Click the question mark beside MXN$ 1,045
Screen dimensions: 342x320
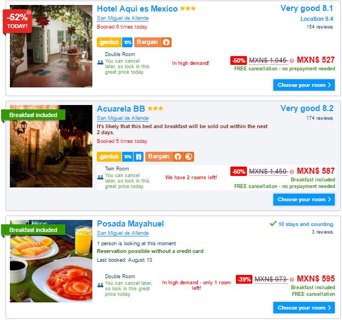coord(292,60)
